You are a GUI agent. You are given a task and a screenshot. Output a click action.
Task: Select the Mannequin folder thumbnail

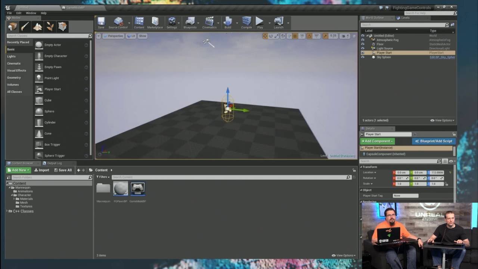click(x=103, y=188)
